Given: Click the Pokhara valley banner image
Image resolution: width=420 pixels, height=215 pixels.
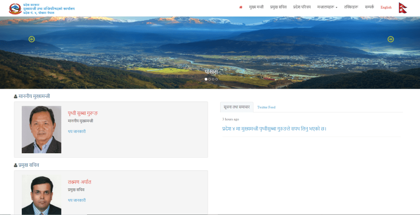Looking at the screenshot, I should point(210,53).
